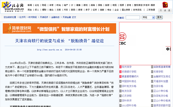This screenshot has width=173, height=107.
Task: Click the number 1 rank icon beside 阳光信贷
Action: pyautogui.click(x=120, y=67)
